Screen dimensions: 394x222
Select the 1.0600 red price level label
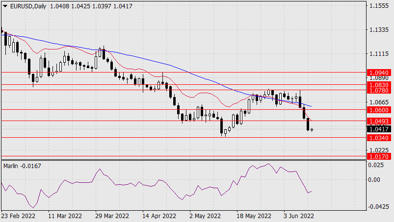tap(379, 110)
